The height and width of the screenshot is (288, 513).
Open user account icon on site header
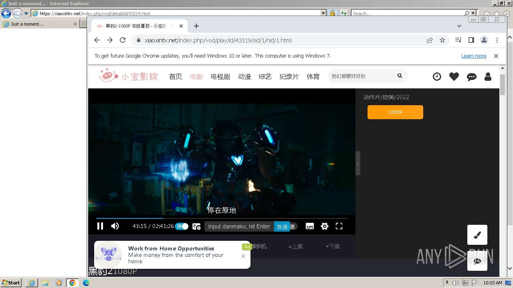(488, 76)
